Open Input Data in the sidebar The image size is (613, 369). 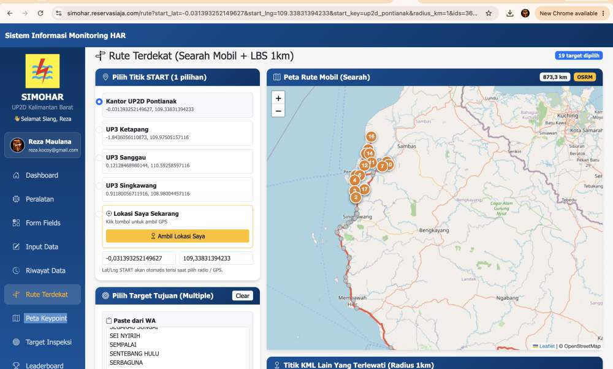click(x=43, y=247)
